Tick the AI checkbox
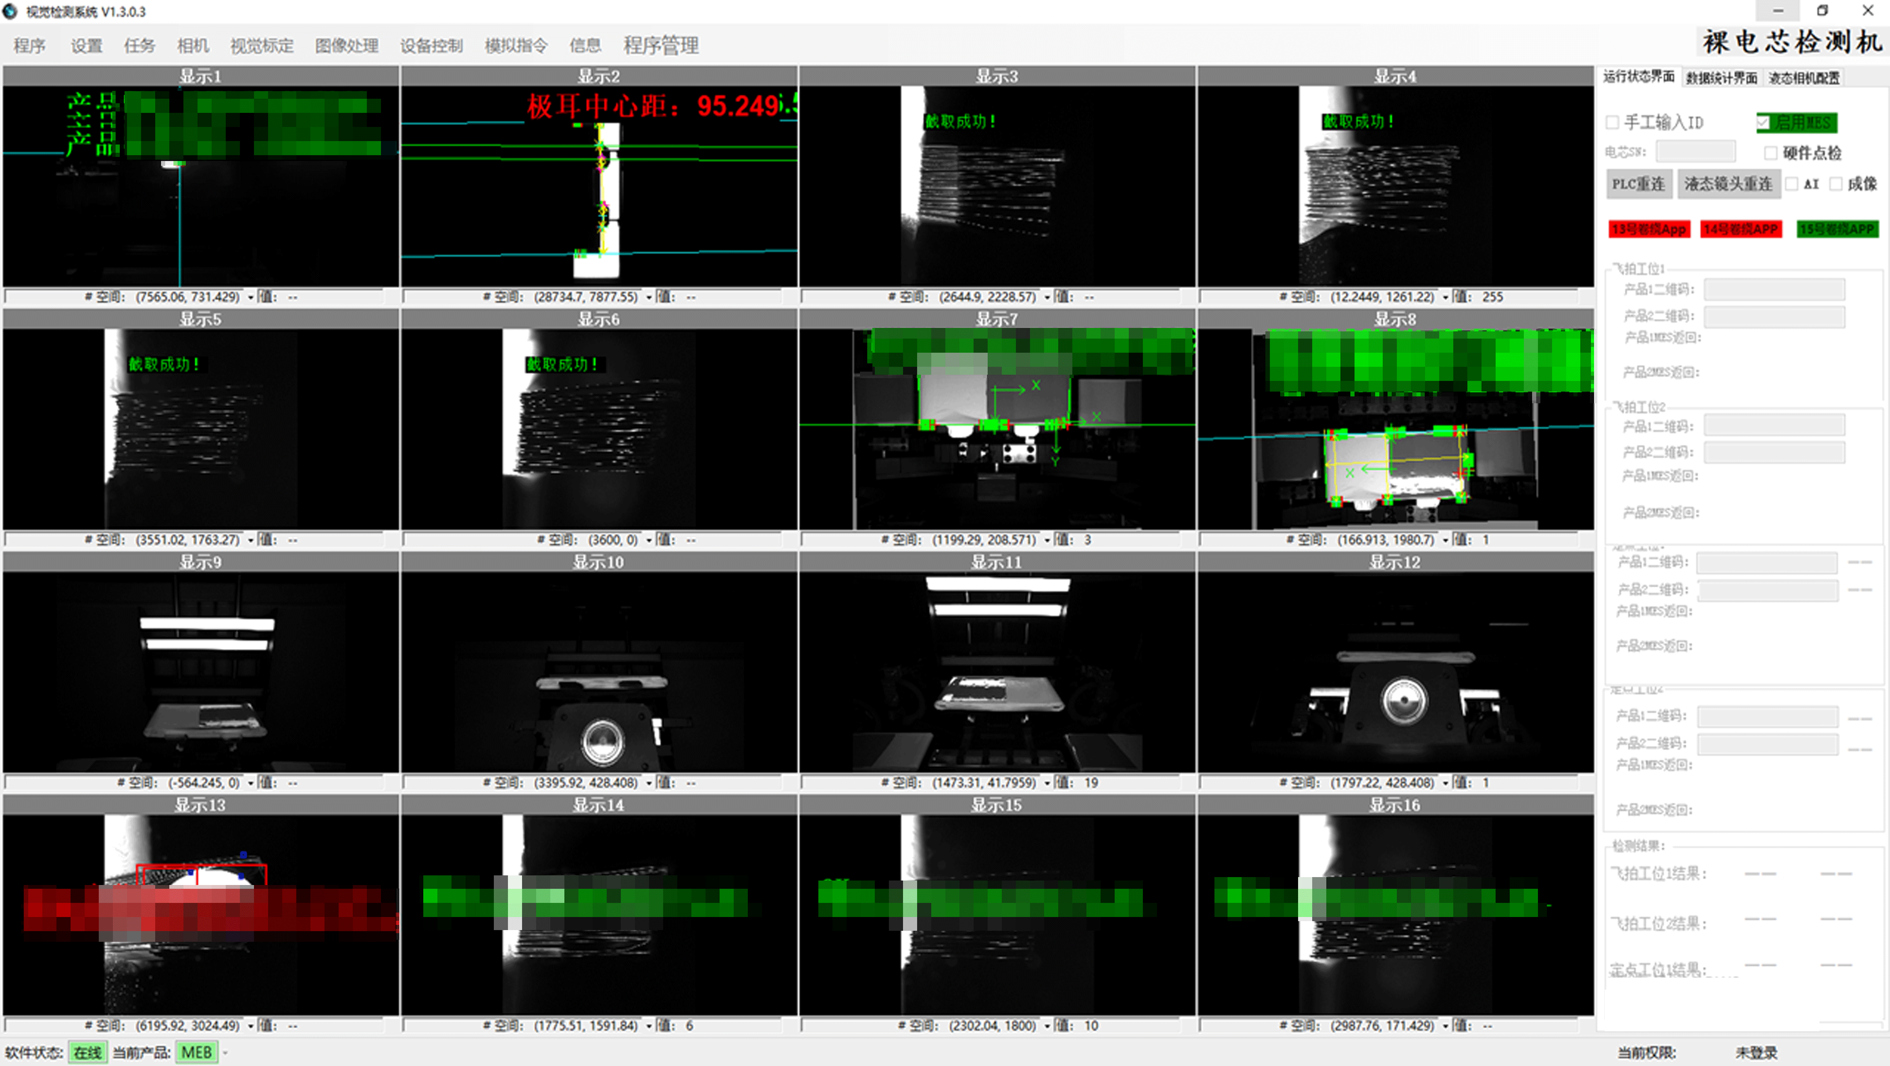The image size is (1890, 1066). click(x=1792, y=183)
